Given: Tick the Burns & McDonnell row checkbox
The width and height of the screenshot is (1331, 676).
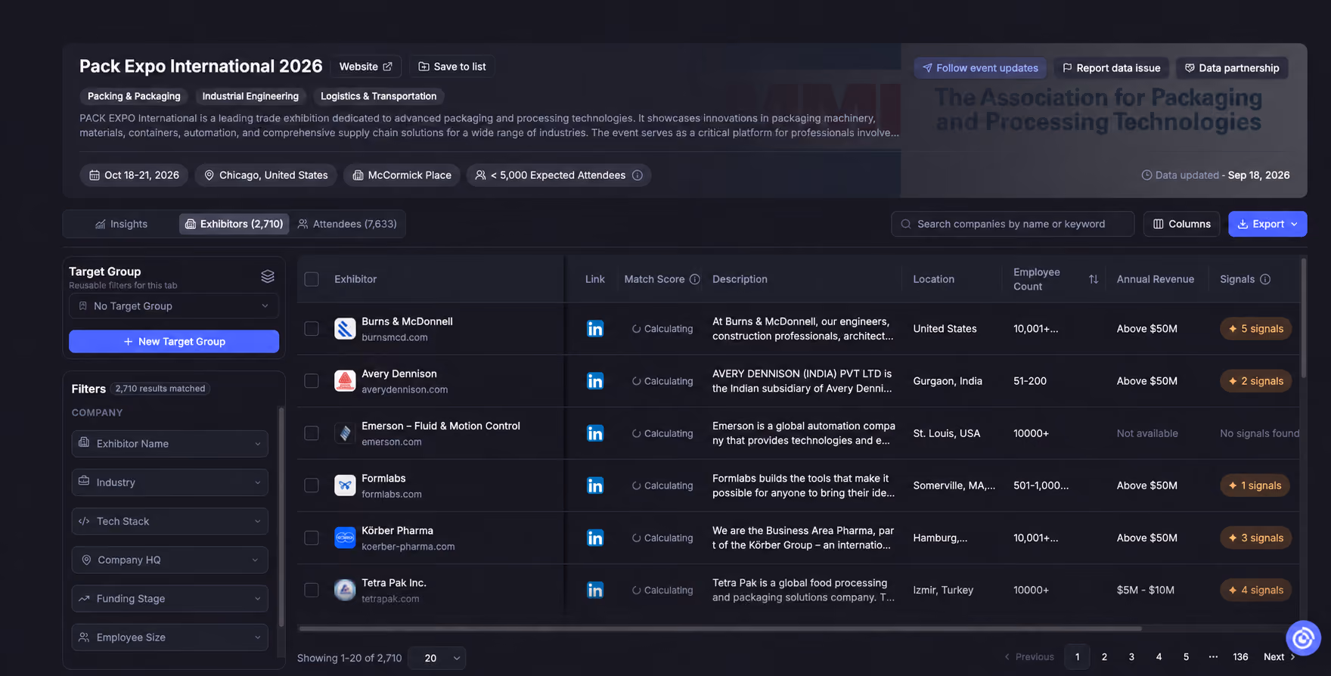Looking at the screenshot, I should pyautogui.click(x=312, y=329).
